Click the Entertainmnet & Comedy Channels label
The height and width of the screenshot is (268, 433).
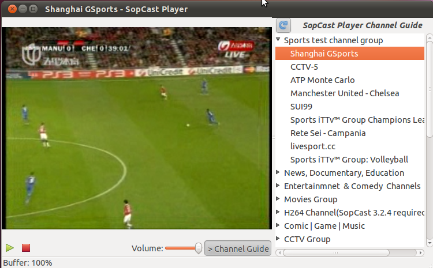coord(352,186)
